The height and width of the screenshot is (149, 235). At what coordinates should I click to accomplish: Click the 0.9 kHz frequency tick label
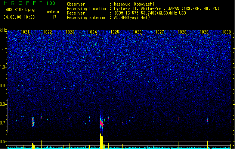point(3,86)
